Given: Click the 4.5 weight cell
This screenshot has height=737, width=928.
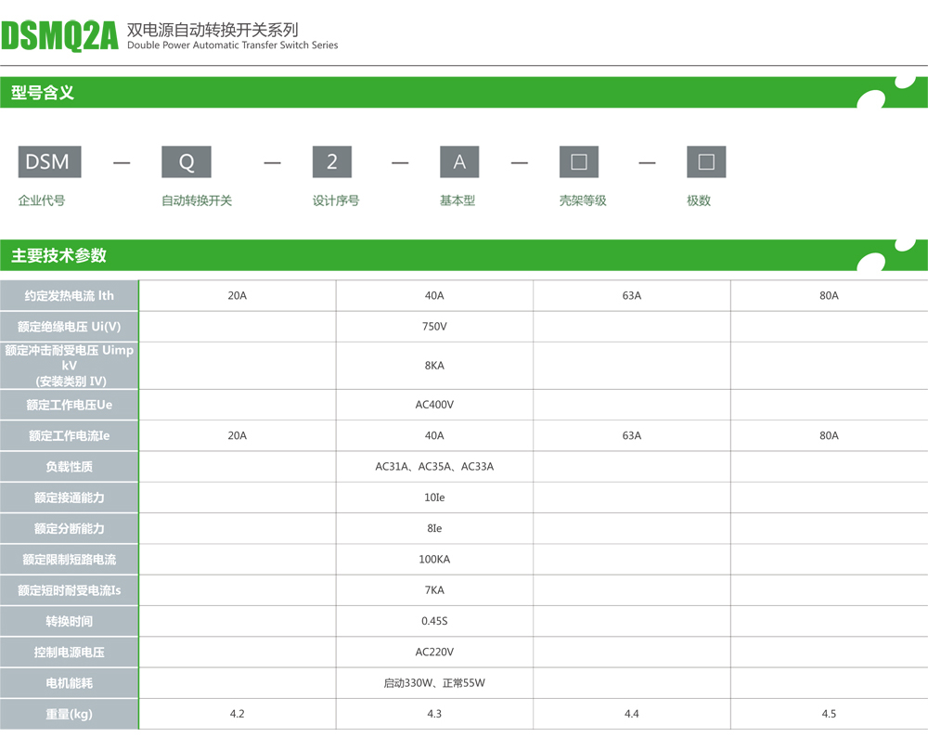Looking at the screenshot, I should point(829,714).
